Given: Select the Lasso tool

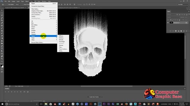Looking at the screenshot, I should point(2,15).
